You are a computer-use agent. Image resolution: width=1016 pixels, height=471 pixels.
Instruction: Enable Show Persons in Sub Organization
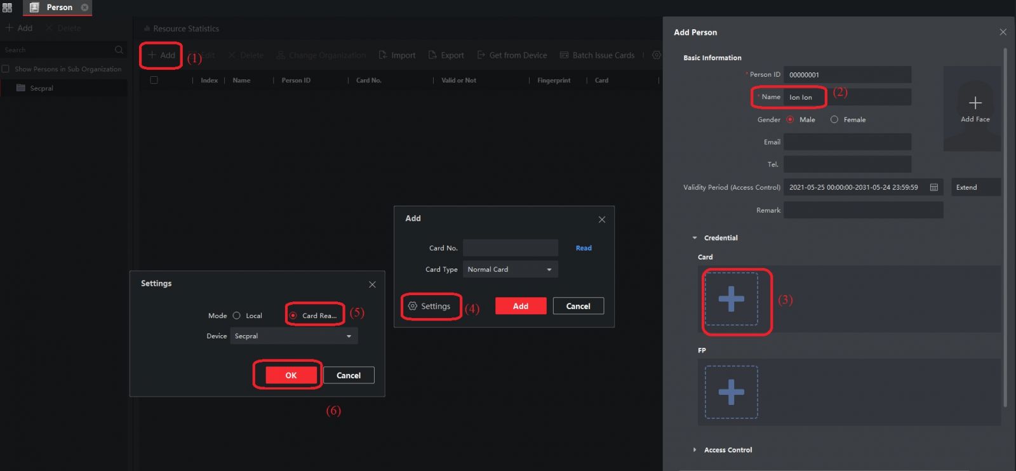click(x=6, y=69)
